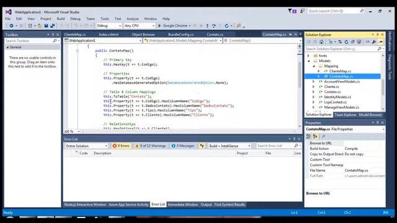Click the feedback icon beside Quick Launch
This screenshot has height=223, width=397.
(302, 11)
